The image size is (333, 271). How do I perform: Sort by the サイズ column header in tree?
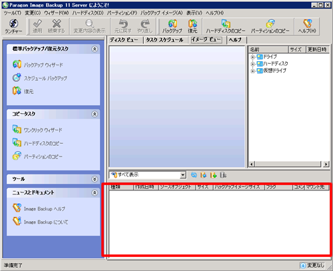[x=297, y=49]
